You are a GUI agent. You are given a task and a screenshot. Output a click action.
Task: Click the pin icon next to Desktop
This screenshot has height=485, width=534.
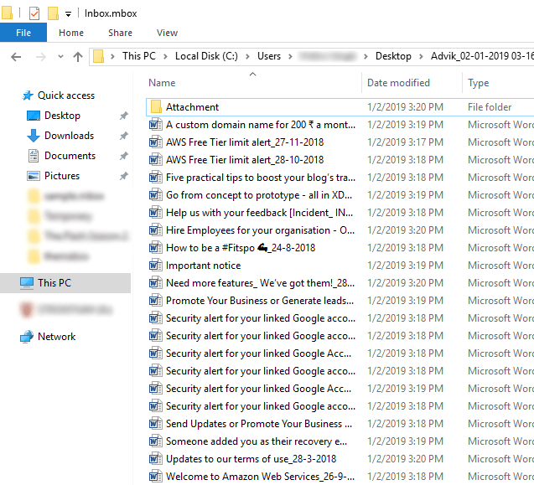pyautogui.click(x=124, y=116)
